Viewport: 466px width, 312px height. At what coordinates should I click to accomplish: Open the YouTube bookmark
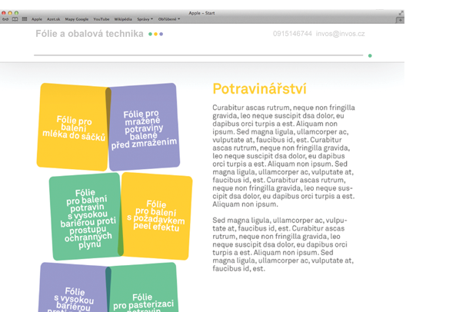tap(102, 18)
